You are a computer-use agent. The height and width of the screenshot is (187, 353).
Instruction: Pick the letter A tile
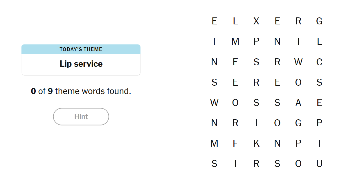(298, 103)
